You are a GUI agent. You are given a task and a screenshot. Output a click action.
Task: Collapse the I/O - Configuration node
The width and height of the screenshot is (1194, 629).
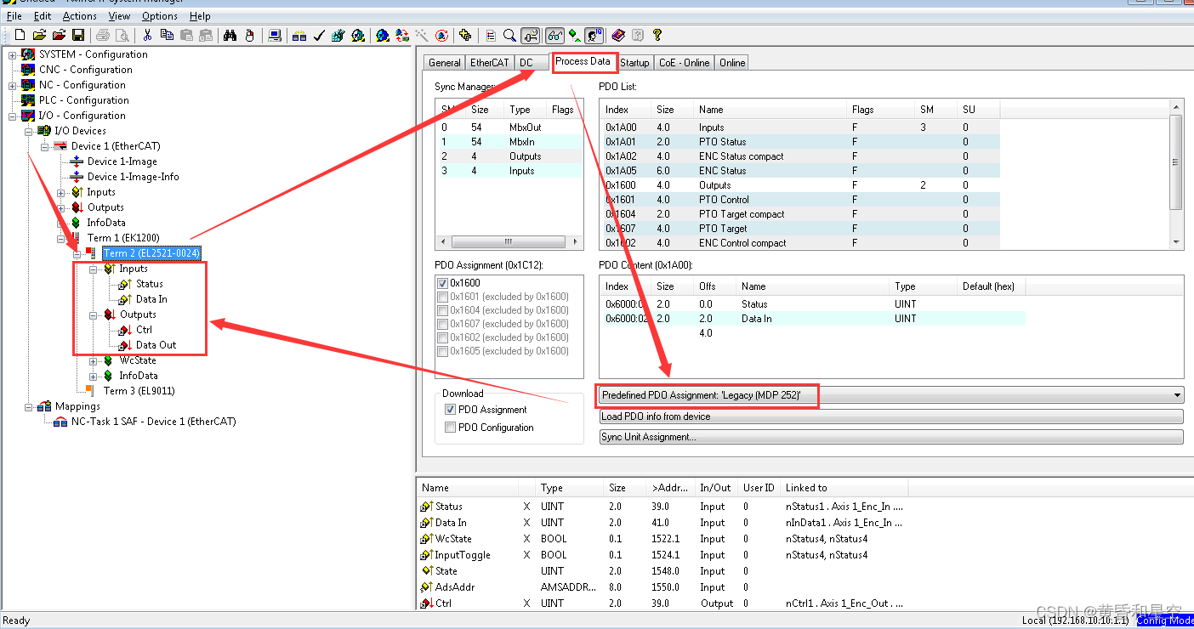(x=13, y=116)
